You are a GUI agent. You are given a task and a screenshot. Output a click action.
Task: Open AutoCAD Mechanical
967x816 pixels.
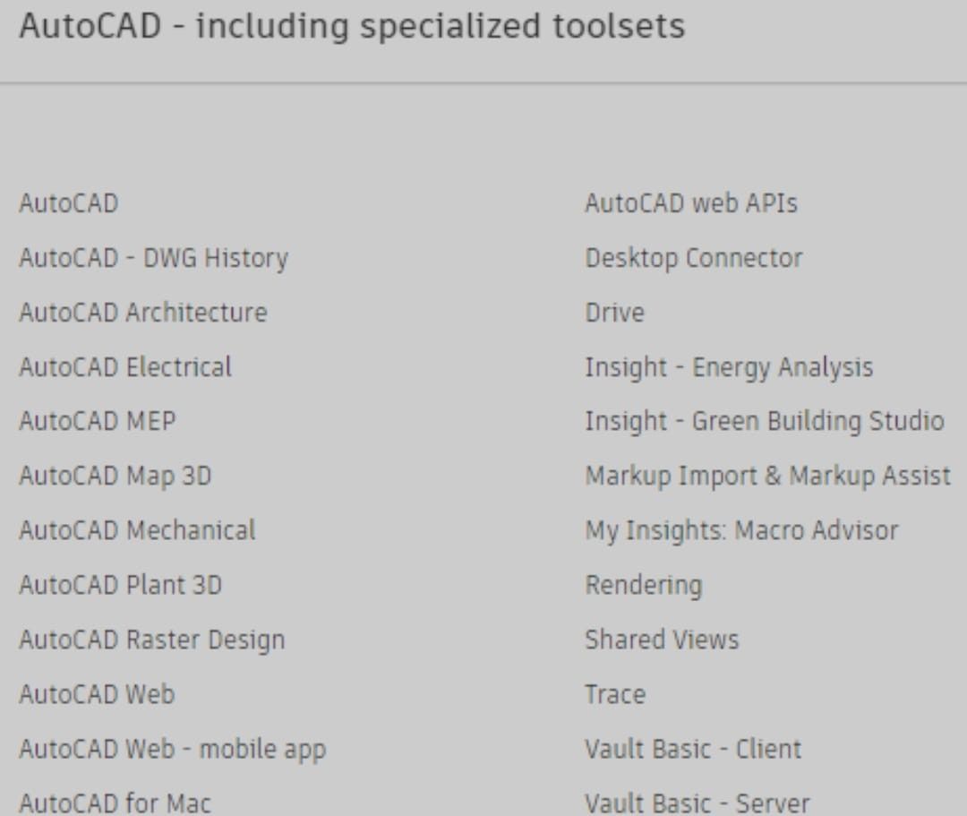point(136,530)
